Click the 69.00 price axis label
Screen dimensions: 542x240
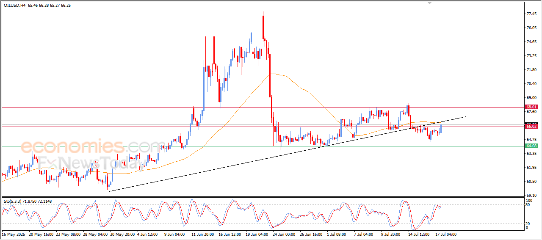tap(531, 98)
